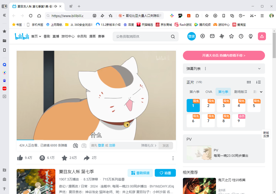The image size is (276, 194).
Task: Share the video with arrow icon
Action: click(x=87, y=158)
